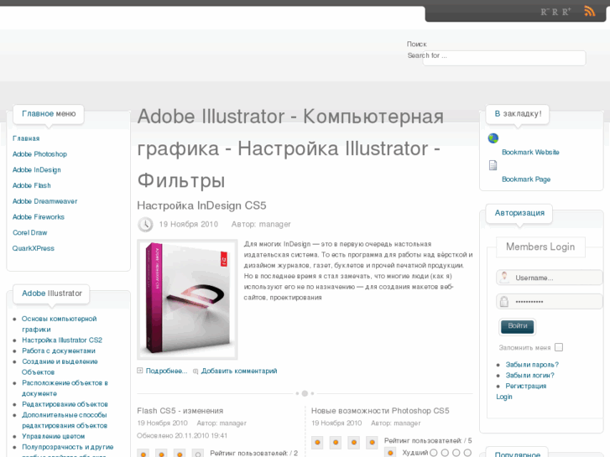
Task: Click the clock icon beside 19 Ноября 2010
Action: point(145,224)
